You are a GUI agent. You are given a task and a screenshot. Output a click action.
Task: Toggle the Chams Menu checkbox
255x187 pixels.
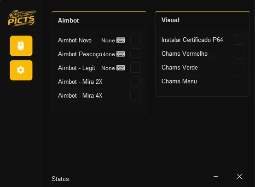point(239,81)
